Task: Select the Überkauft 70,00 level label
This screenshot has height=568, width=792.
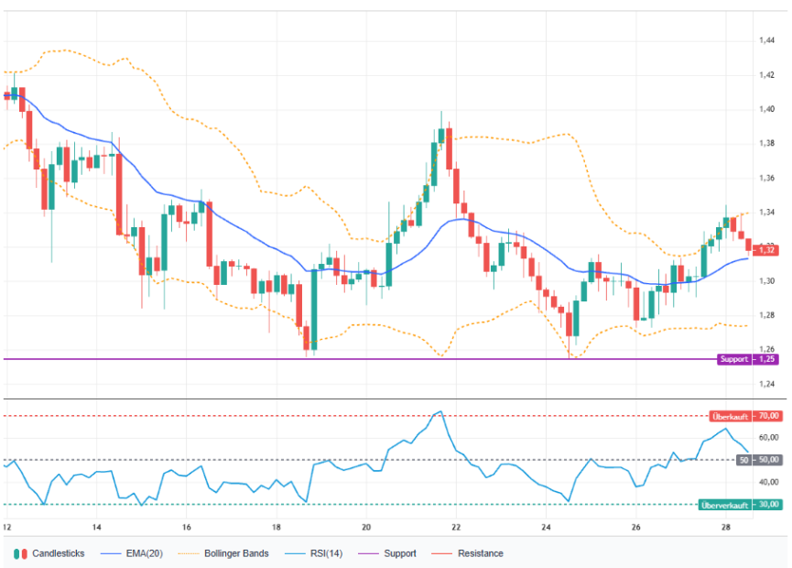Action: (x=744, y=416)
